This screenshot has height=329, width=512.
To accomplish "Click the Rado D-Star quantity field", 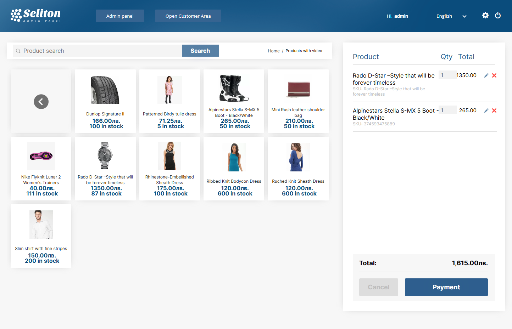I will coord(446,75).
